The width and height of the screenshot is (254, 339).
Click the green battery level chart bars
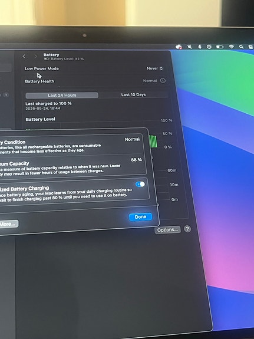point(153,141)
